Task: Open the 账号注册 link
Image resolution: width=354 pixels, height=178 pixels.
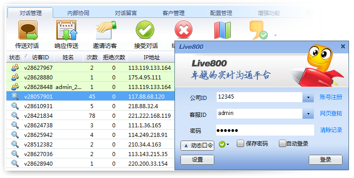Action: pos(331,97)
